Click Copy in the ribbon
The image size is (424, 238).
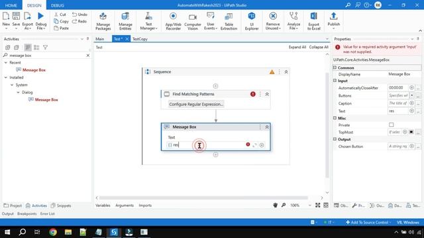[61, 21]
